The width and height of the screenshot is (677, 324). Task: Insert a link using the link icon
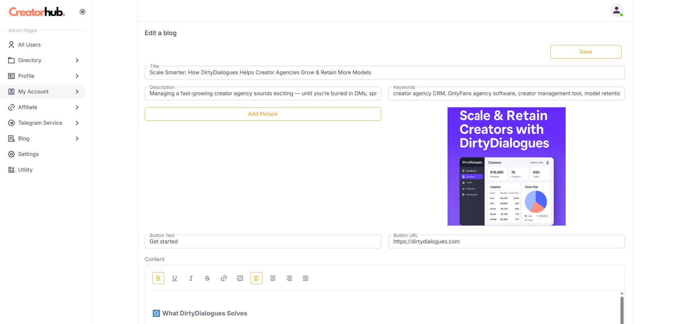[224, 278]
